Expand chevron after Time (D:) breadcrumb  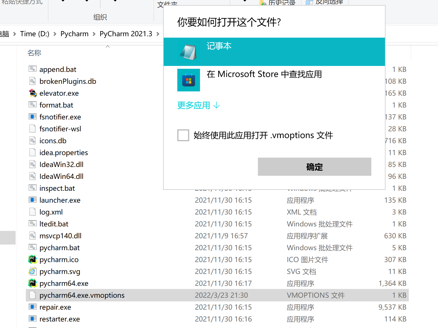click(x=55, y=34)
